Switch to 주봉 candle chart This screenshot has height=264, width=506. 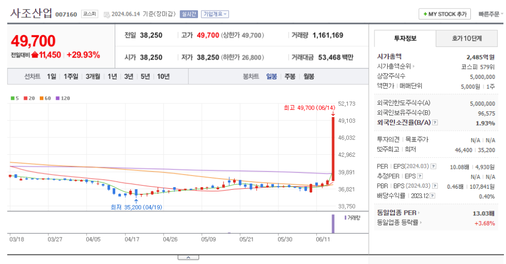[x=290, y=77]
